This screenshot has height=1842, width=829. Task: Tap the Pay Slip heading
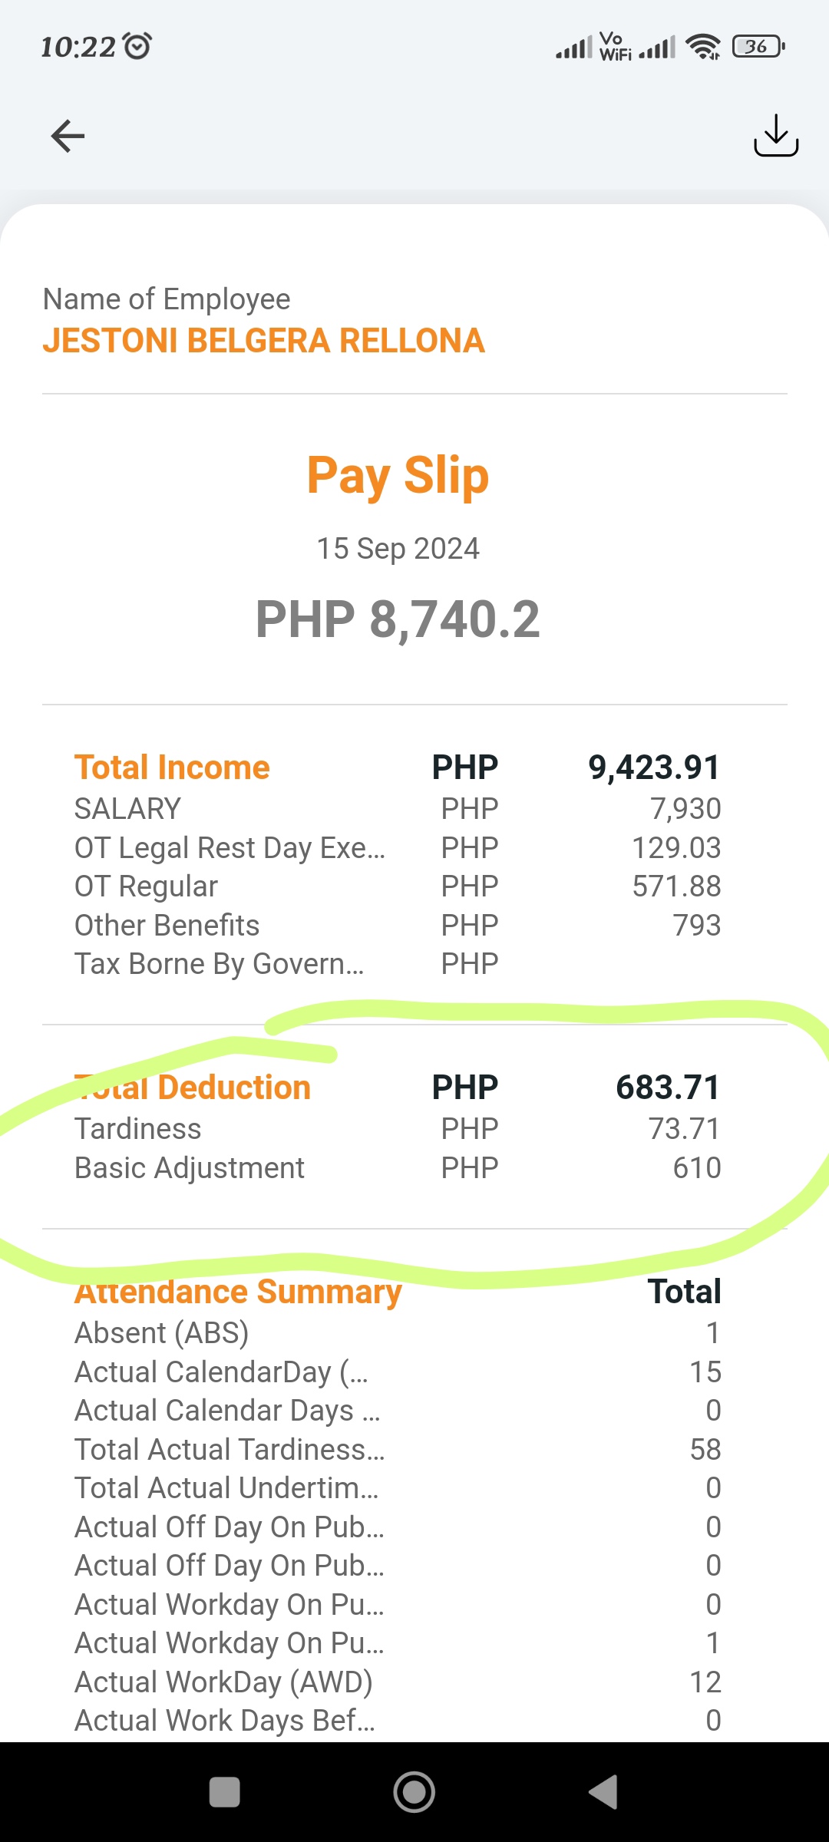pyautogui.click(x=398, y=475)
